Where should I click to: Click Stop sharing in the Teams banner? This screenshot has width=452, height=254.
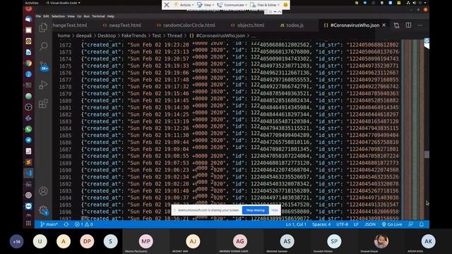tap(256, 210)
